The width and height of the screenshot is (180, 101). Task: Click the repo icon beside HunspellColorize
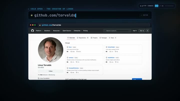(67, 68)
